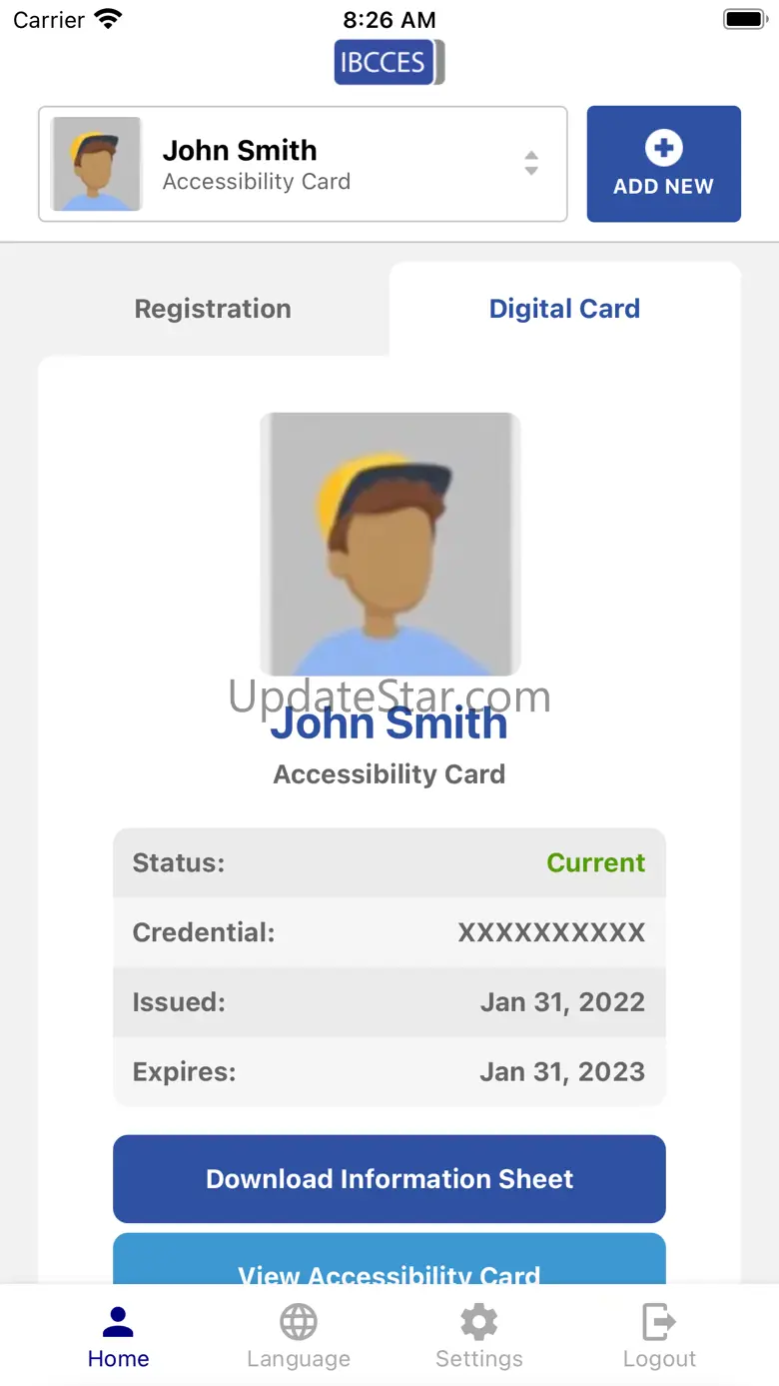Switch to the Registration tab
This screenshot has height=1386, width=779.
click(213, 309)
